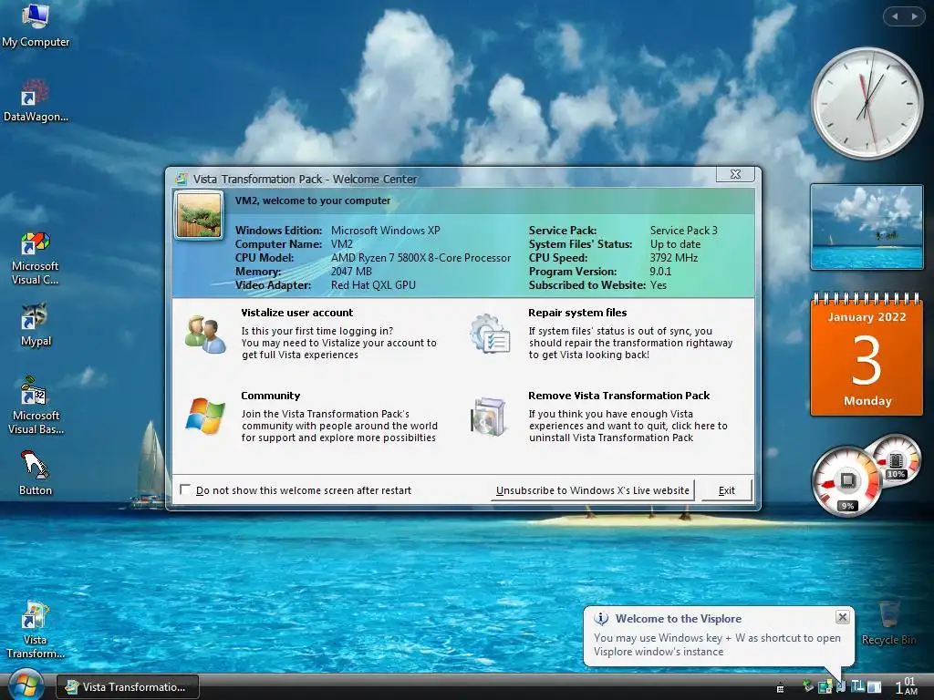The width and height of the screenshot is (934, 700).
Task: Click the T-shaped tray icon
Action: pyautogui.click(x=858, y=686)
